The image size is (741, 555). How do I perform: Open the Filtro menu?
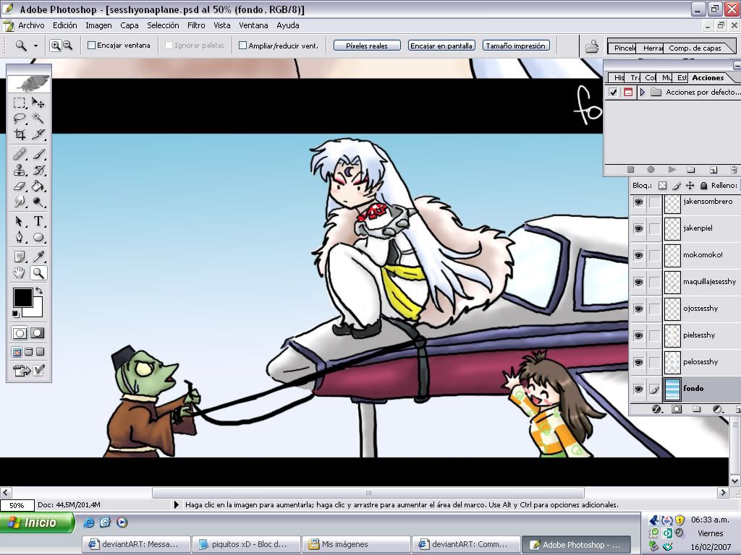pos(196,25)
